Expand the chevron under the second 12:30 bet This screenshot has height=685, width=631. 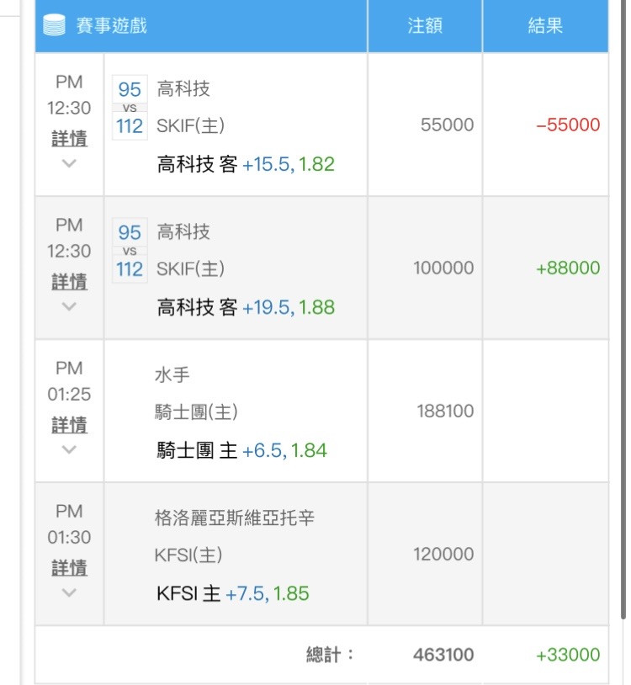coord(69,306)
